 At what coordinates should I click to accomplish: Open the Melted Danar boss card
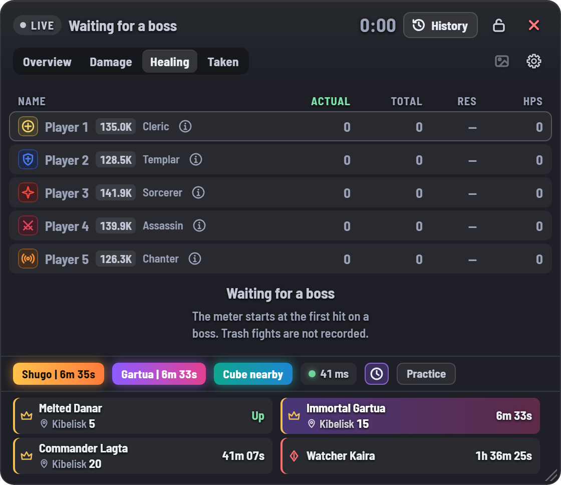point(143,416)
